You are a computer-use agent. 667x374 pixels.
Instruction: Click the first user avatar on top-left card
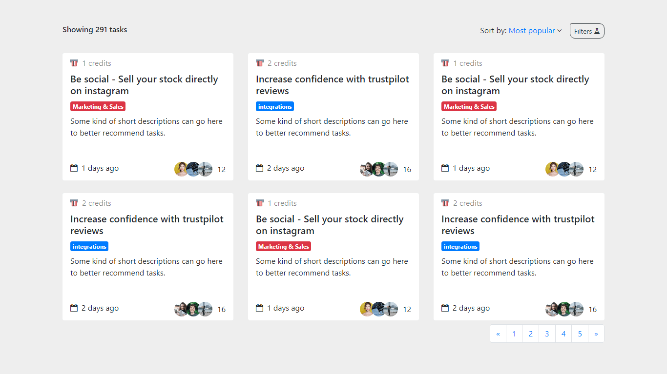[181, 169]
